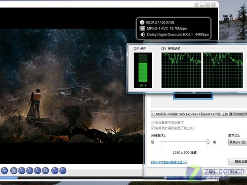Seek on the blue playback progress bar

tap(8, 178)
